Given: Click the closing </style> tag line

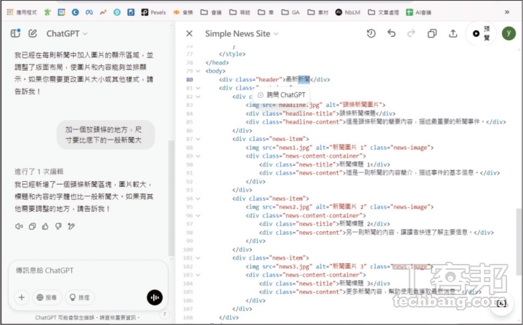Looking at the screenshot, I should pos(232,54).
